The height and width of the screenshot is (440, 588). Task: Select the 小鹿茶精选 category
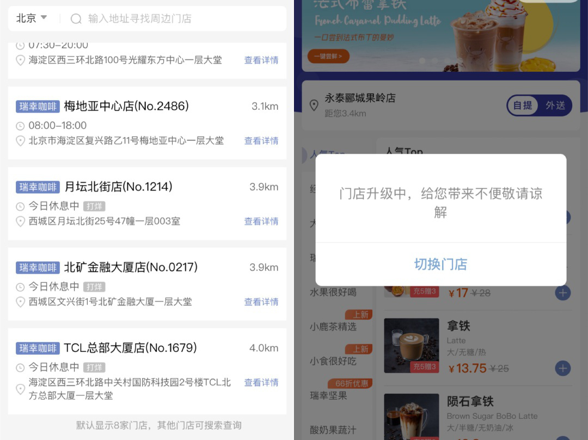point(333,326)
